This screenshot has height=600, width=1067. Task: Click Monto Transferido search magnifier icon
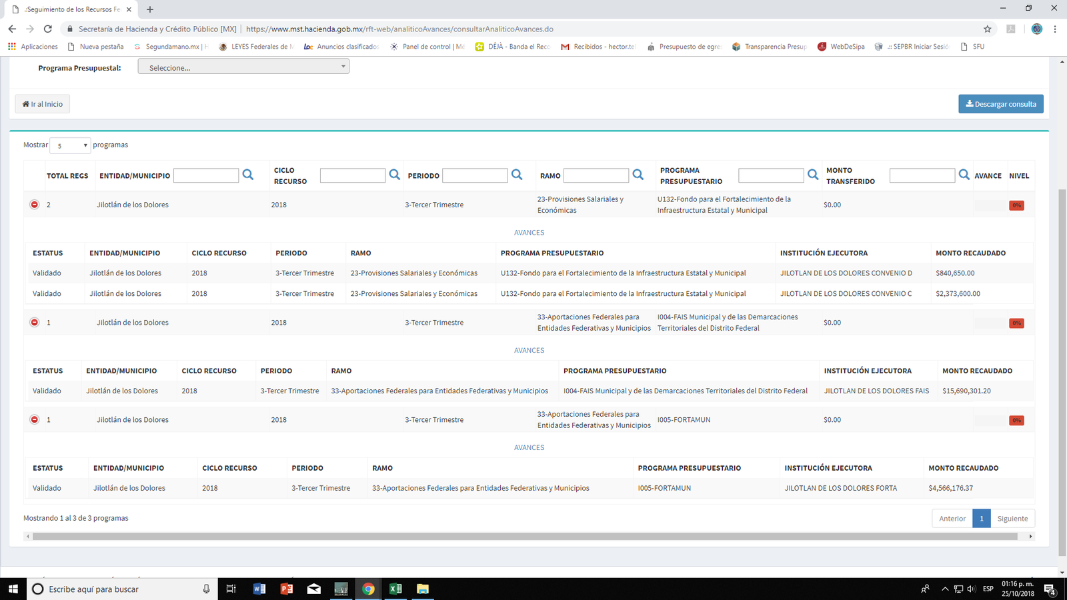pos(964,175)
